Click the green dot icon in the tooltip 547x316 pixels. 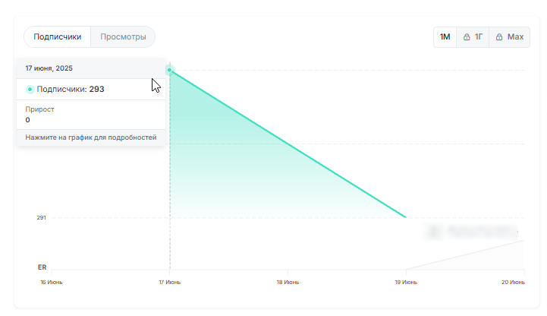click(x=30, y=90)
